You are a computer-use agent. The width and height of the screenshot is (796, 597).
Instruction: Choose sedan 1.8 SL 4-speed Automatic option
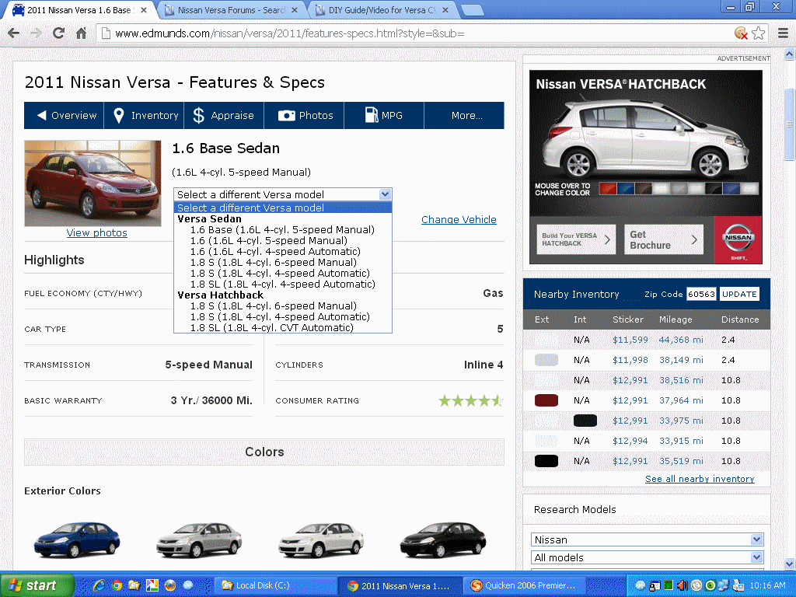[x=283, y=285]
